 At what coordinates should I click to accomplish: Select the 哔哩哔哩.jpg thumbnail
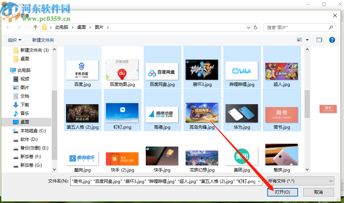[x=242, y=70]
